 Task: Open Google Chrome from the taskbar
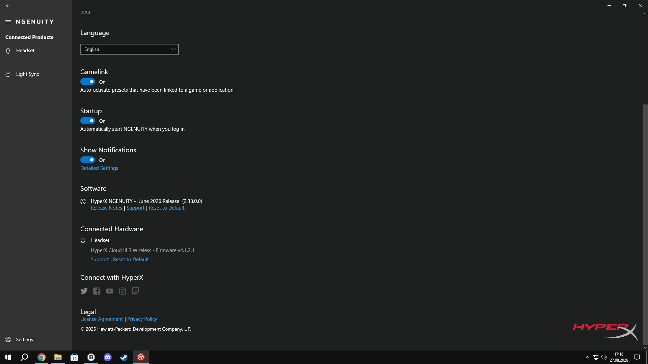[x=42, y=357]
